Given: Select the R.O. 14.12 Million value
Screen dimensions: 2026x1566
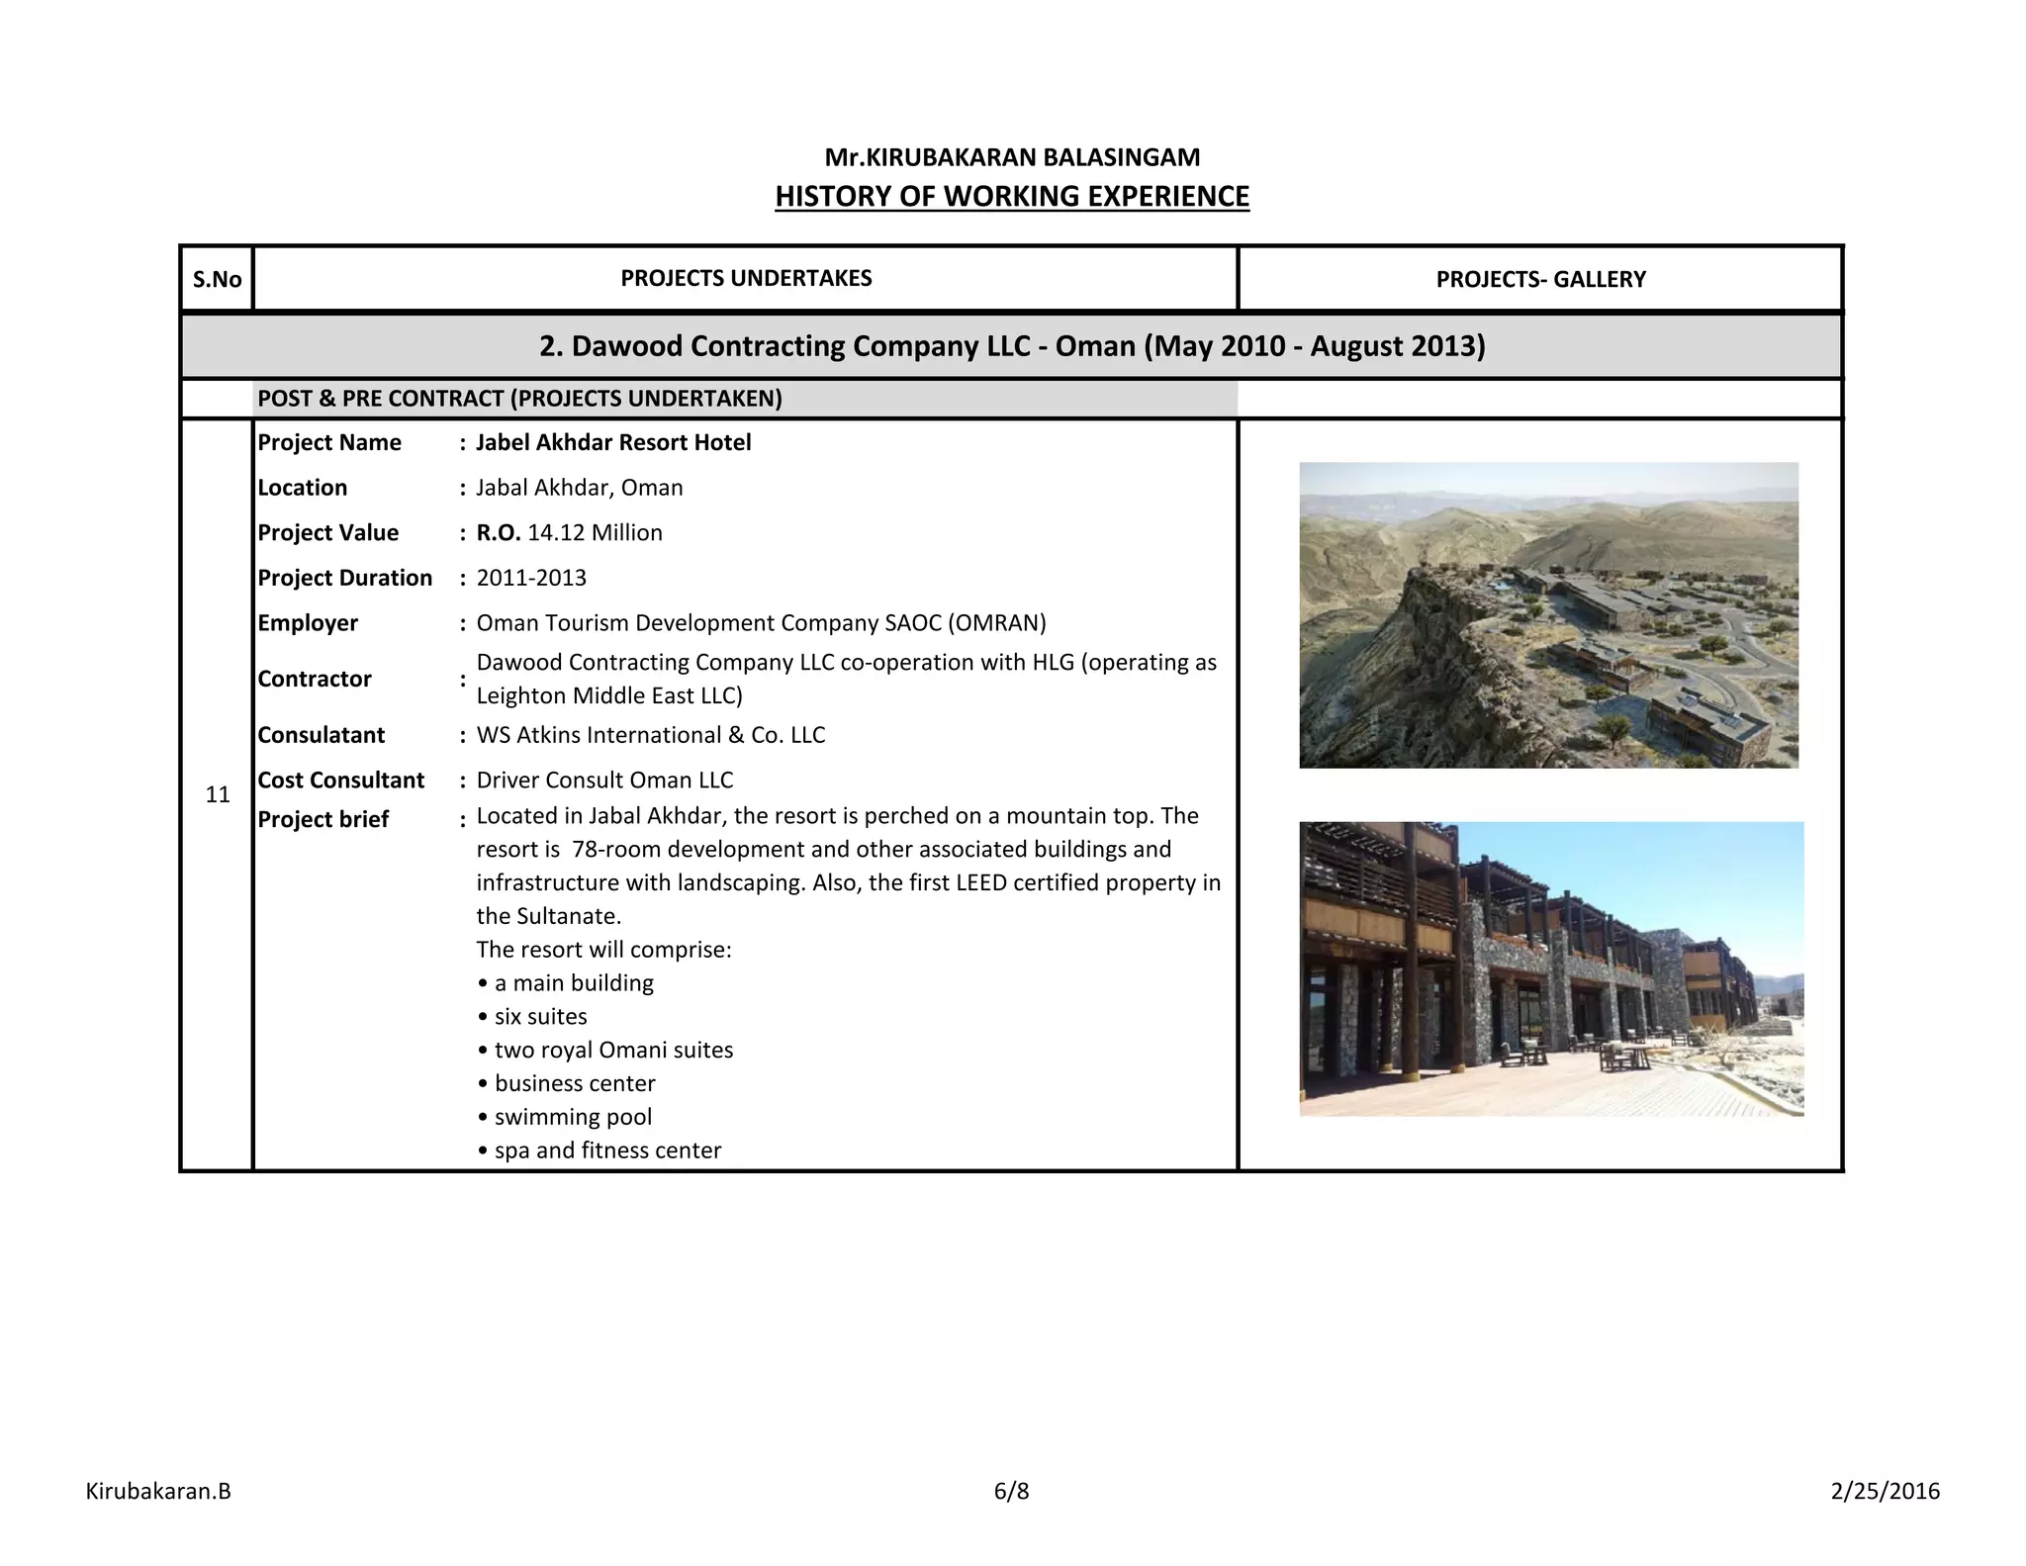Looking at the screenshot, I should click(x=569, y=533).
